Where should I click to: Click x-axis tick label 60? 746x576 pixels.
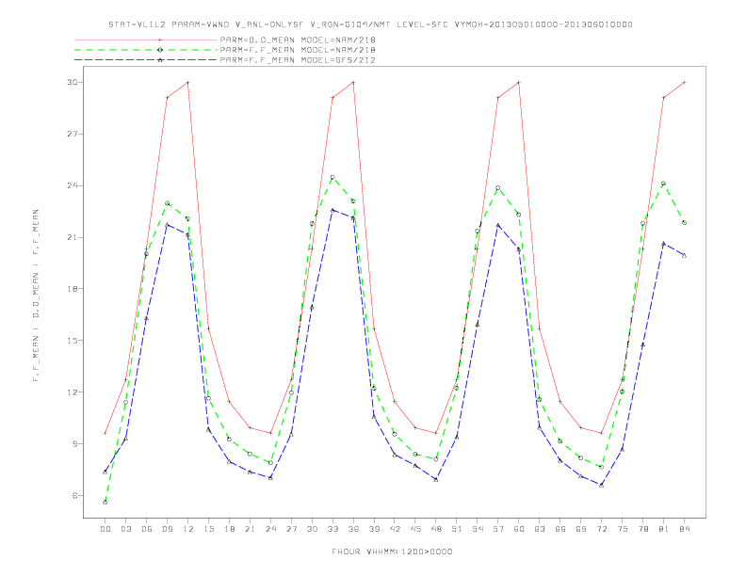519,529
